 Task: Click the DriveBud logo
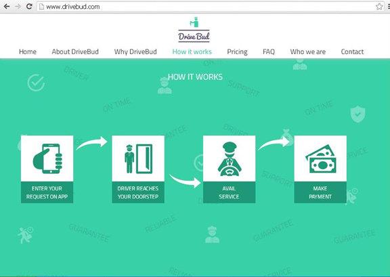pos(194,30)
